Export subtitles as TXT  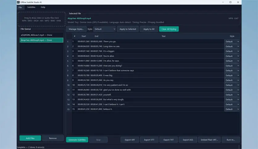click(169, 140)
